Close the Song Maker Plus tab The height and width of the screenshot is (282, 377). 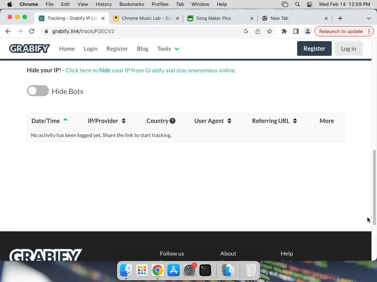[x=252, y=18]
